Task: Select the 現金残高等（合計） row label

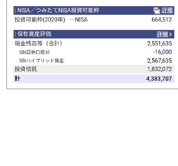Action: [39, 44]
